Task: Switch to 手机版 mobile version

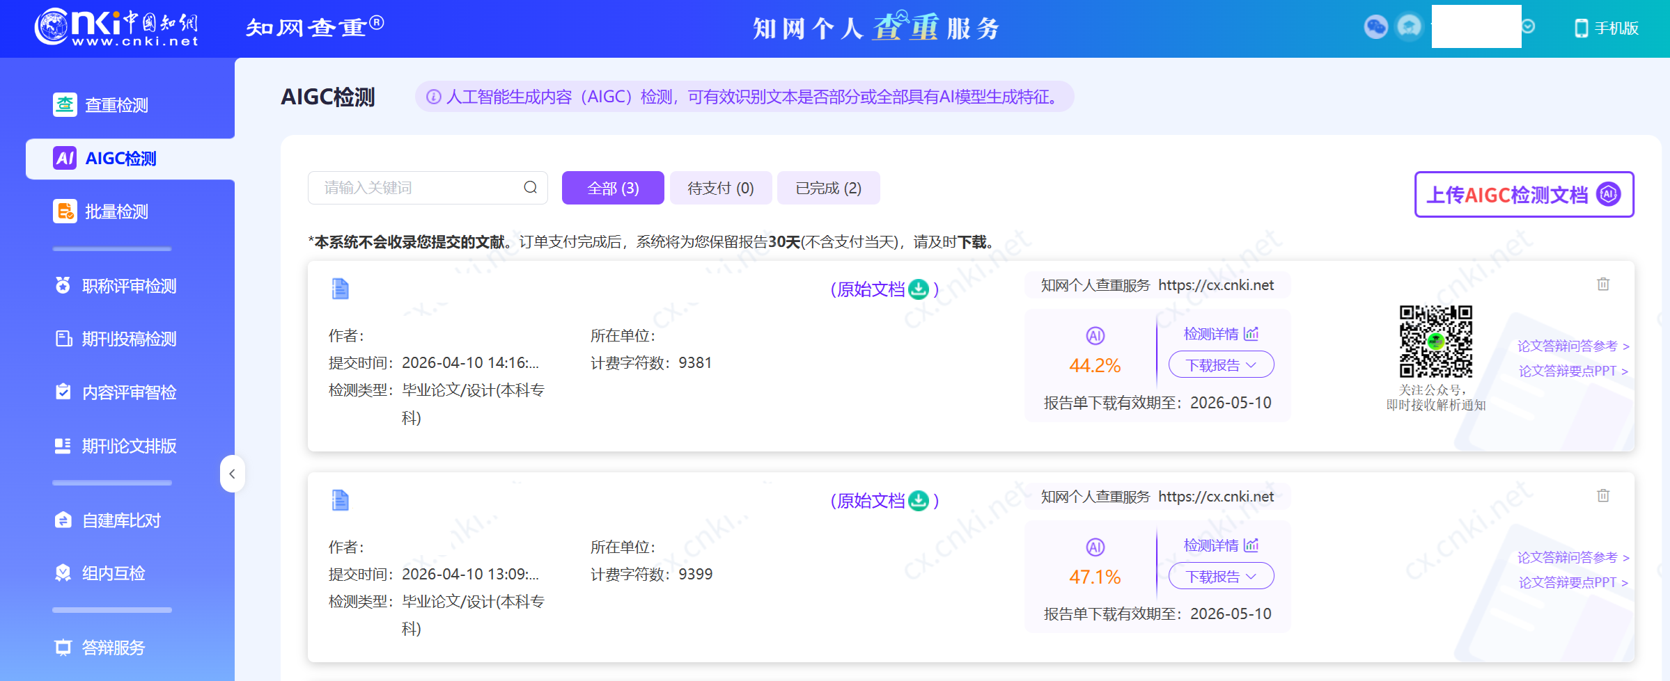Action: [1607, 28]
